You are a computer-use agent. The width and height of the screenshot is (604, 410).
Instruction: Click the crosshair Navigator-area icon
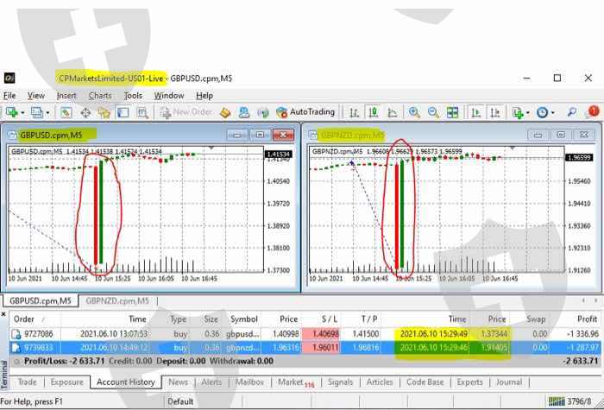tap(86, 112)
